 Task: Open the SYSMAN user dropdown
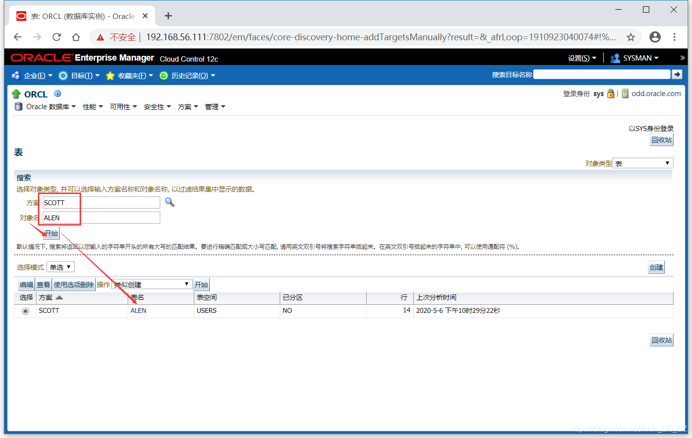point(635,58)
